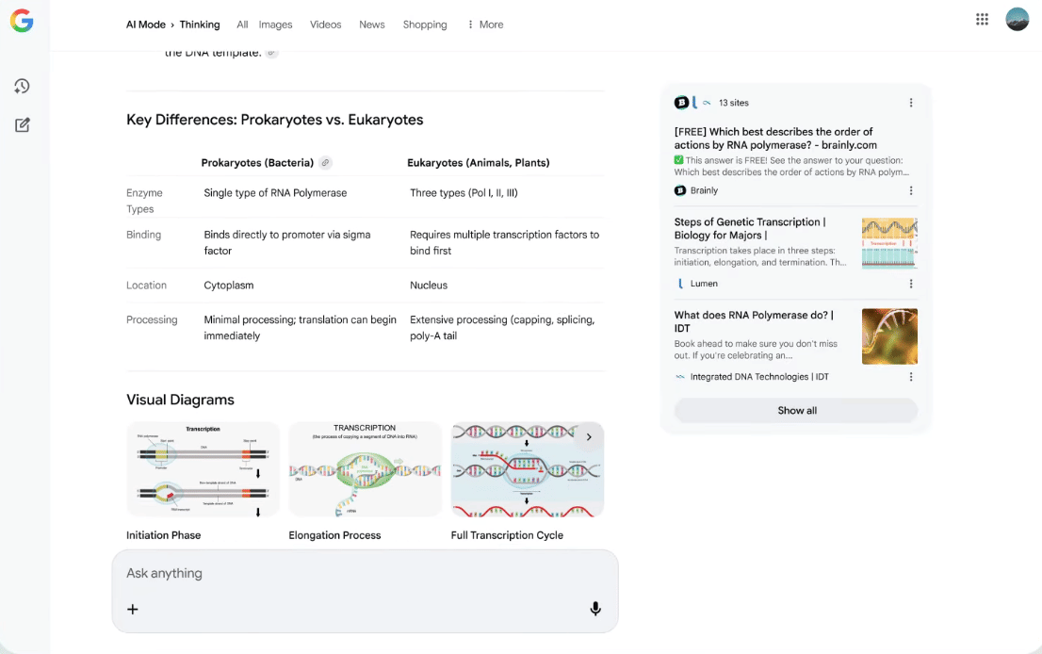Start a new search with the compose icon
Image resolution: width=1042 pixels, height=654 pixels.
22,125
